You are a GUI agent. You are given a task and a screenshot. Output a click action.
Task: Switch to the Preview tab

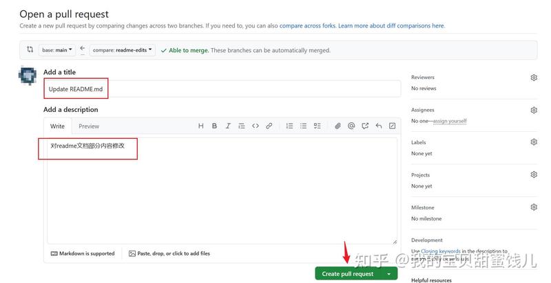(89, 126)
